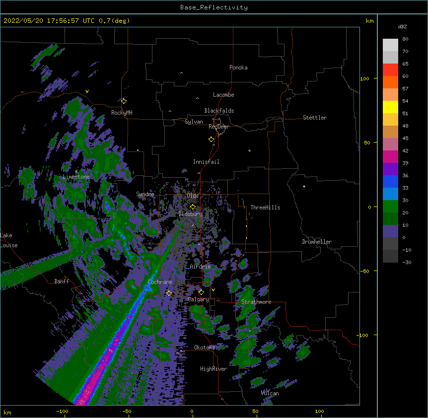Click the Lacombe city label
Screen dimensions: 428x418
click(223, 95)
